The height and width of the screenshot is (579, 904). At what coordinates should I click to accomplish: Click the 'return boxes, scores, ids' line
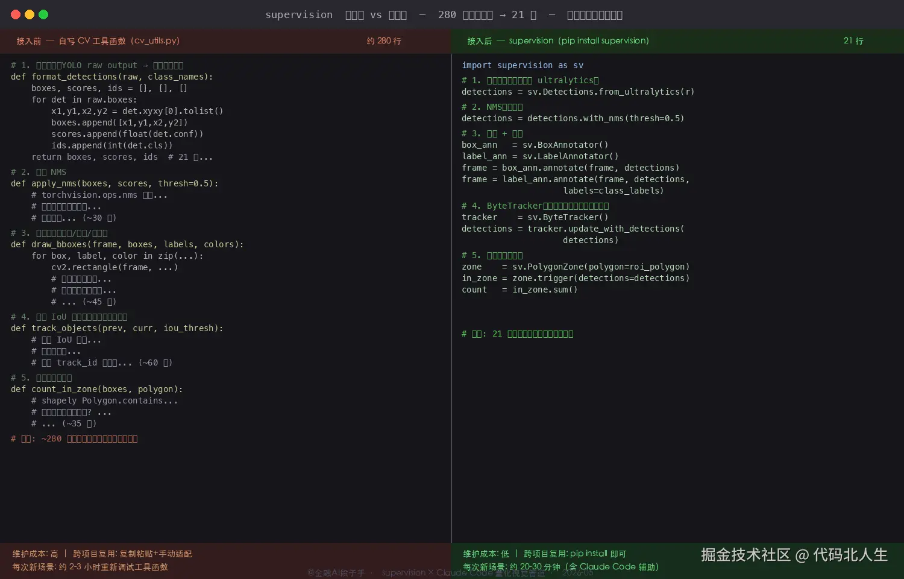(95, 157)
